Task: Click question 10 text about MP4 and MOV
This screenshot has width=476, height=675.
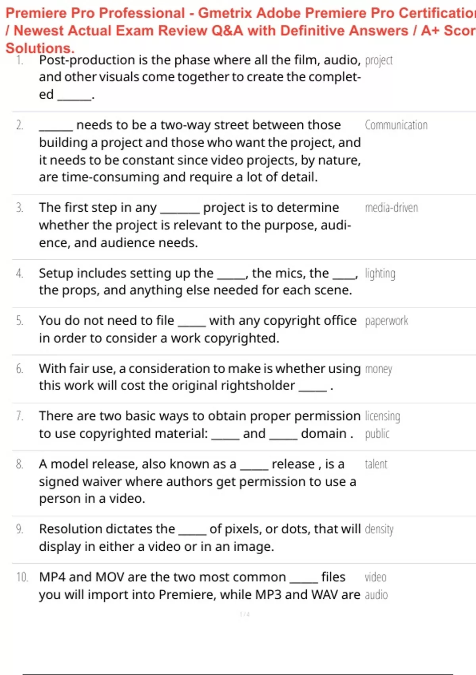Action: coord(200,586)
